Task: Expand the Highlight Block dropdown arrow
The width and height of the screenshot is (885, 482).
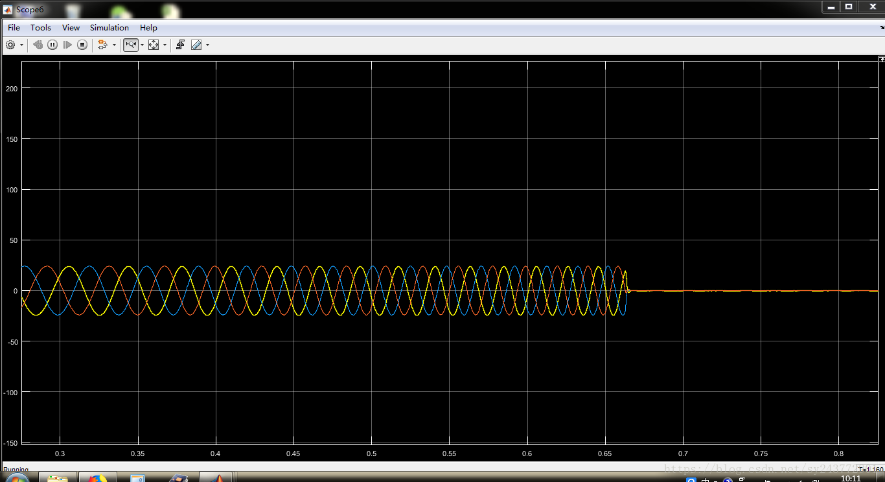Action: (115, 45)
